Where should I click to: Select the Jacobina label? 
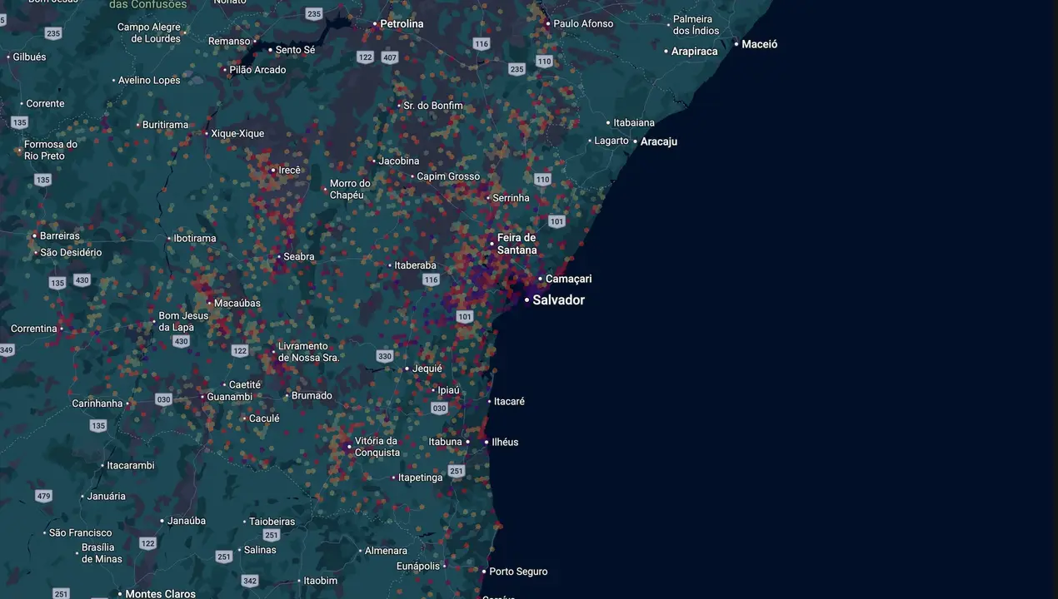[399, 161]
